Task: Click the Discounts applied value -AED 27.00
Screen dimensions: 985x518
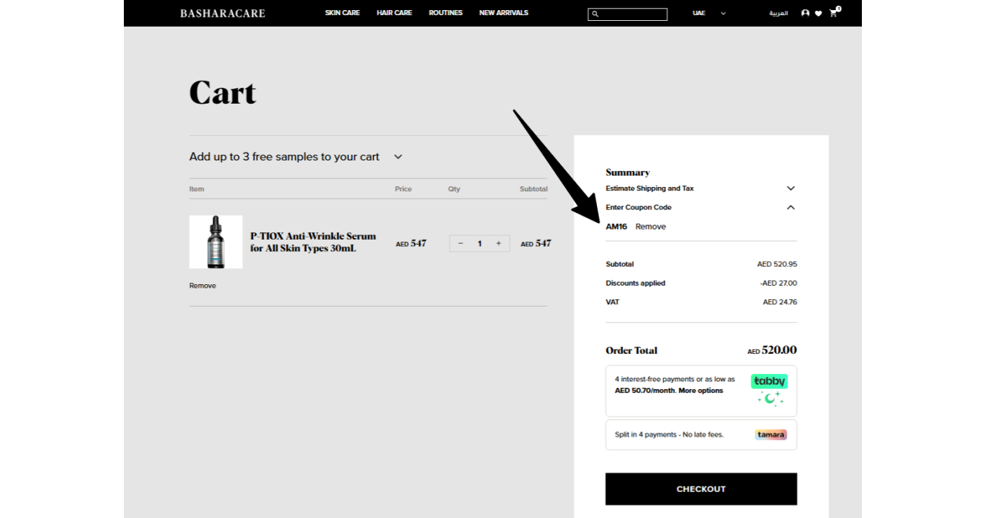Action: point(778,283)
